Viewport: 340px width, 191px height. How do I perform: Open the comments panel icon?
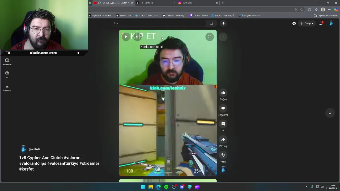point(223,124)
